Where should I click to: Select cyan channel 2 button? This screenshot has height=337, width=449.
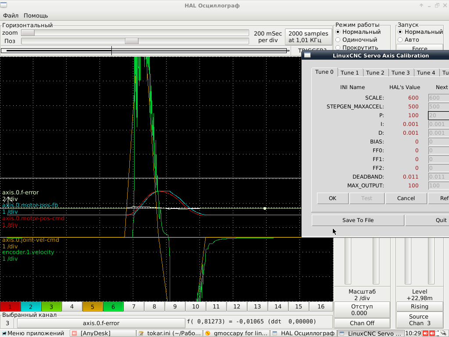tap(31, 307)
